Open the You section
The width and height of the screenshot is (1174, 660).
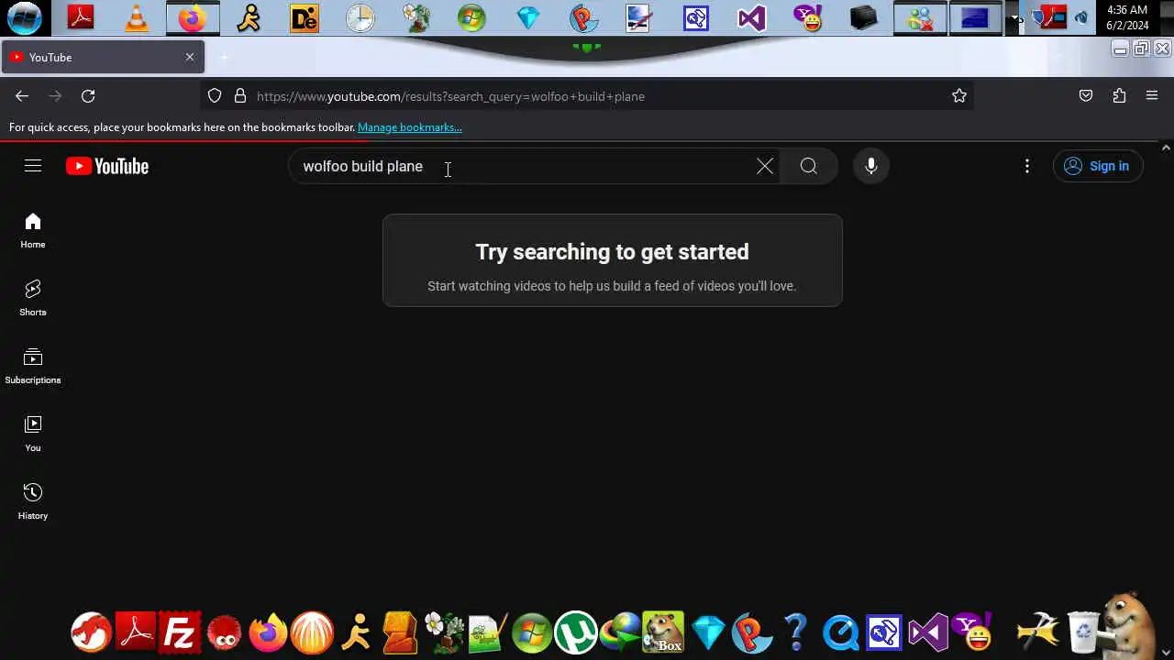pyautogui.click(x=33, y=434)
